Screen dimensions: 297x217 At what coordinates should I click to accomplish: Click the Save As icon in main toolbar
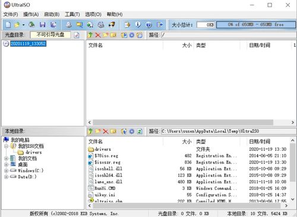53,25
